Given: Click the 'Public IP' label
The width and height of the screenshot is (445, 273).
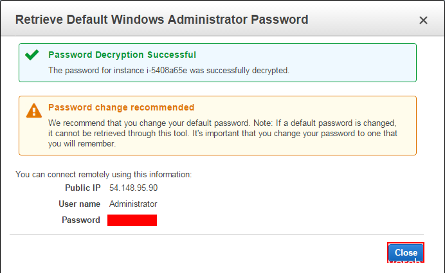Looking at the screenshot, I should [82, 188].
